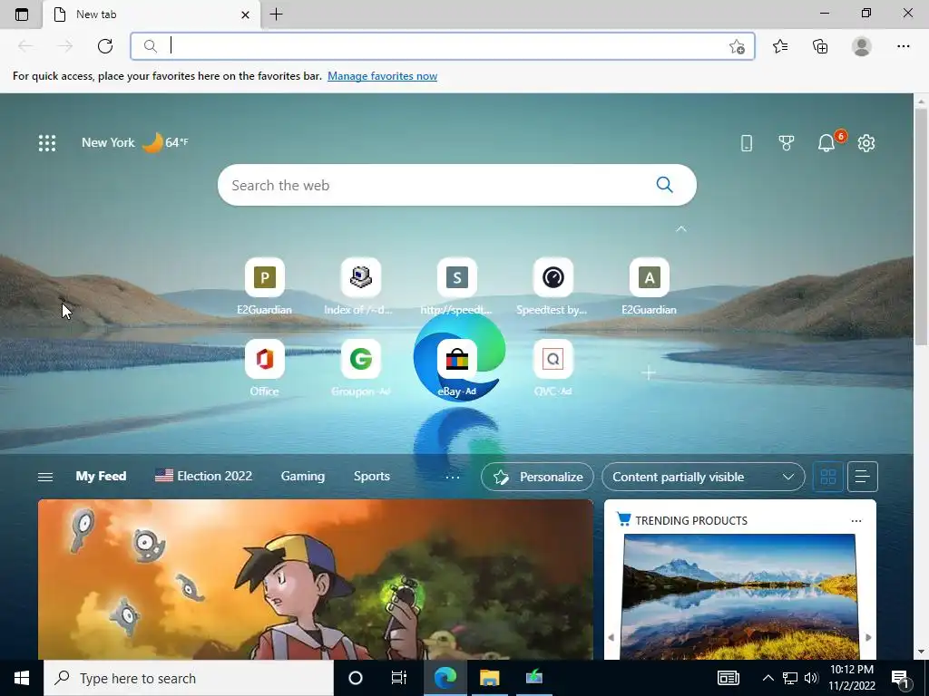Viewport: 929px width, 696px height.
Task: Collapse the quick links with chevron up
Action: (681, 228)
